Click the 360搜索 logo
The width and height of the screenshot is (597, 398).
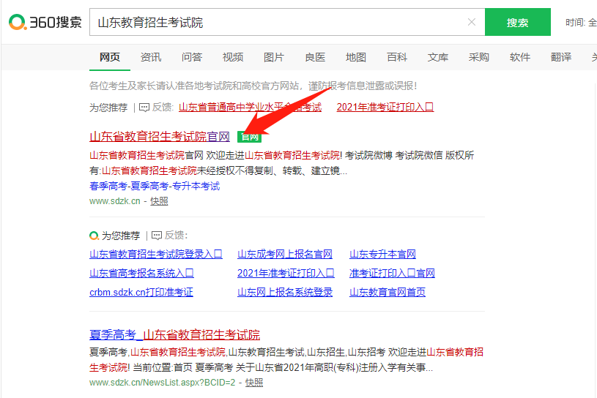(45, 22)
